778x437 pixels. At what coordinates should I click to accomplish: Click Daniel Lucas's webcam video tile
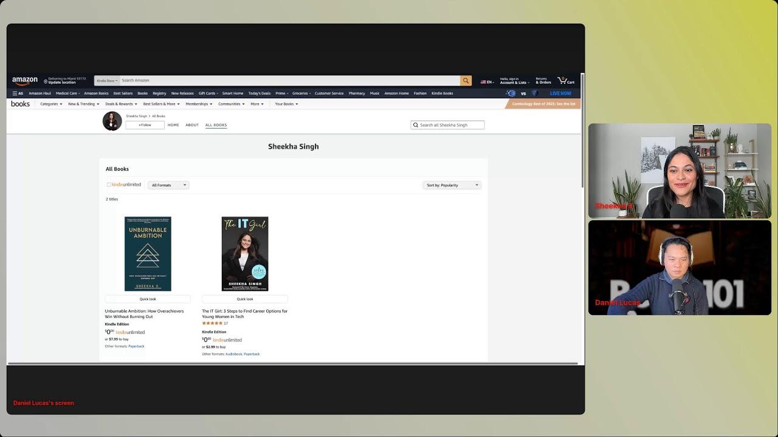tap(680, 268)
